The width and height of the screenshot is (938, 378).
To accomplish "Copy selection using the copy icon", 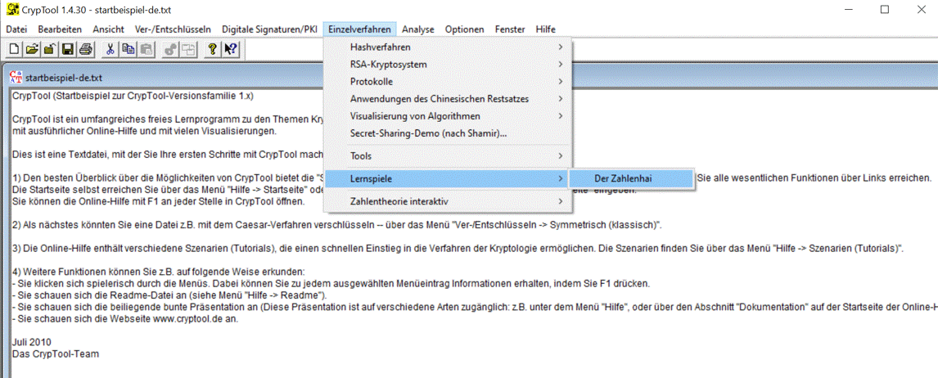I will click(x=128, y=50).
